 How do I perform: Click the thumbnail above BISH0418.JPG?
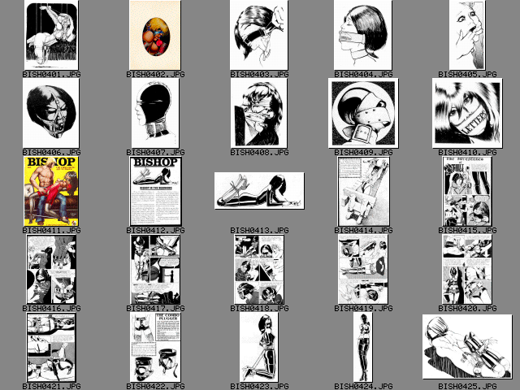[x=259, y=269]
